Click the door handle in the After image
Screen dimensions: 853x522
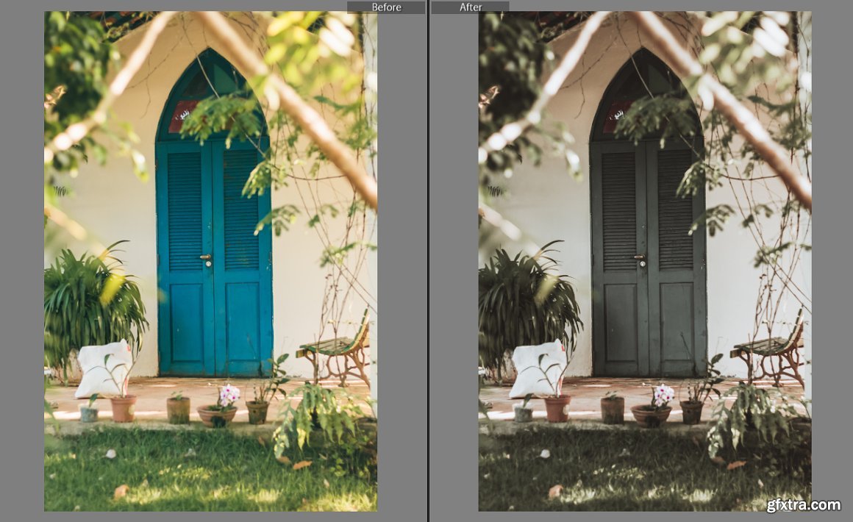click(642, 259)
